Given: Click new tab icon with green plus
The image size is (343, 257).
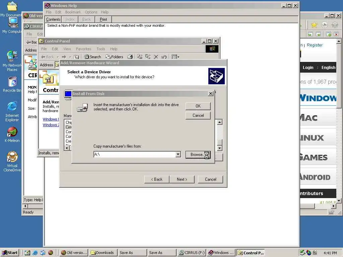Looking at the screenshot, I should [329, 34].
